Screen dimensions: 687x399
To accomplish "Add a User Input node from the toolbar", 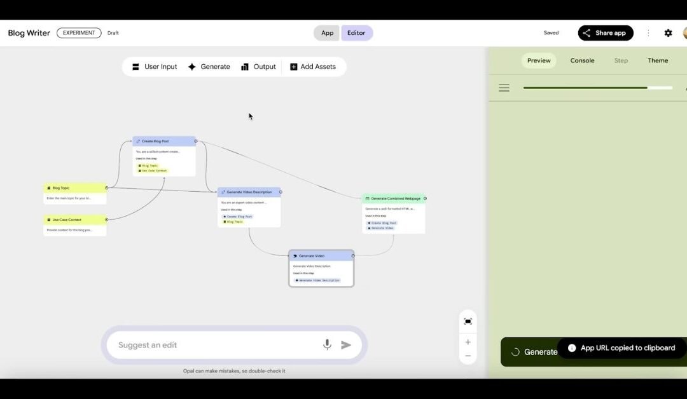I will coord(153,66).
